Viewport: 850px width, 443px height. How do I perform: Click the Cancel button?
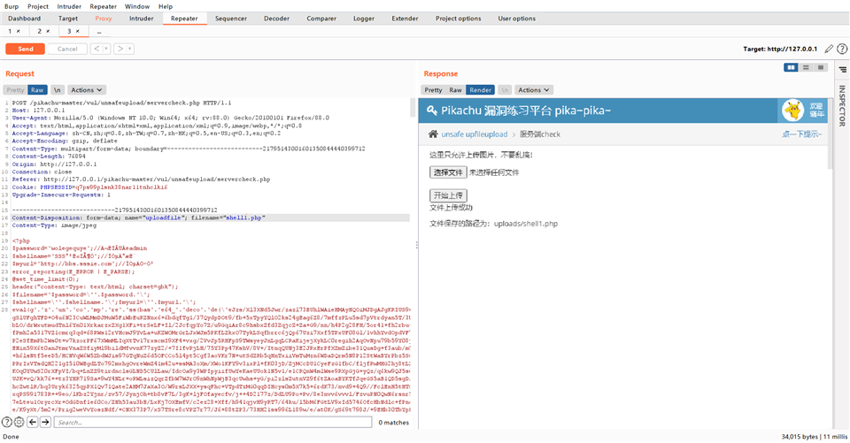67,49
